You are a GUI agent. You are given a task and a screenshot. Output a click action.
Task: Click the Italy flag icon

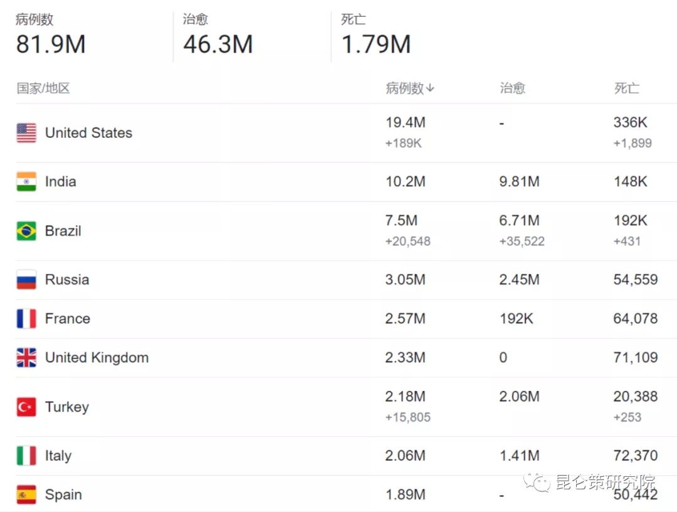tap(26, 456)
